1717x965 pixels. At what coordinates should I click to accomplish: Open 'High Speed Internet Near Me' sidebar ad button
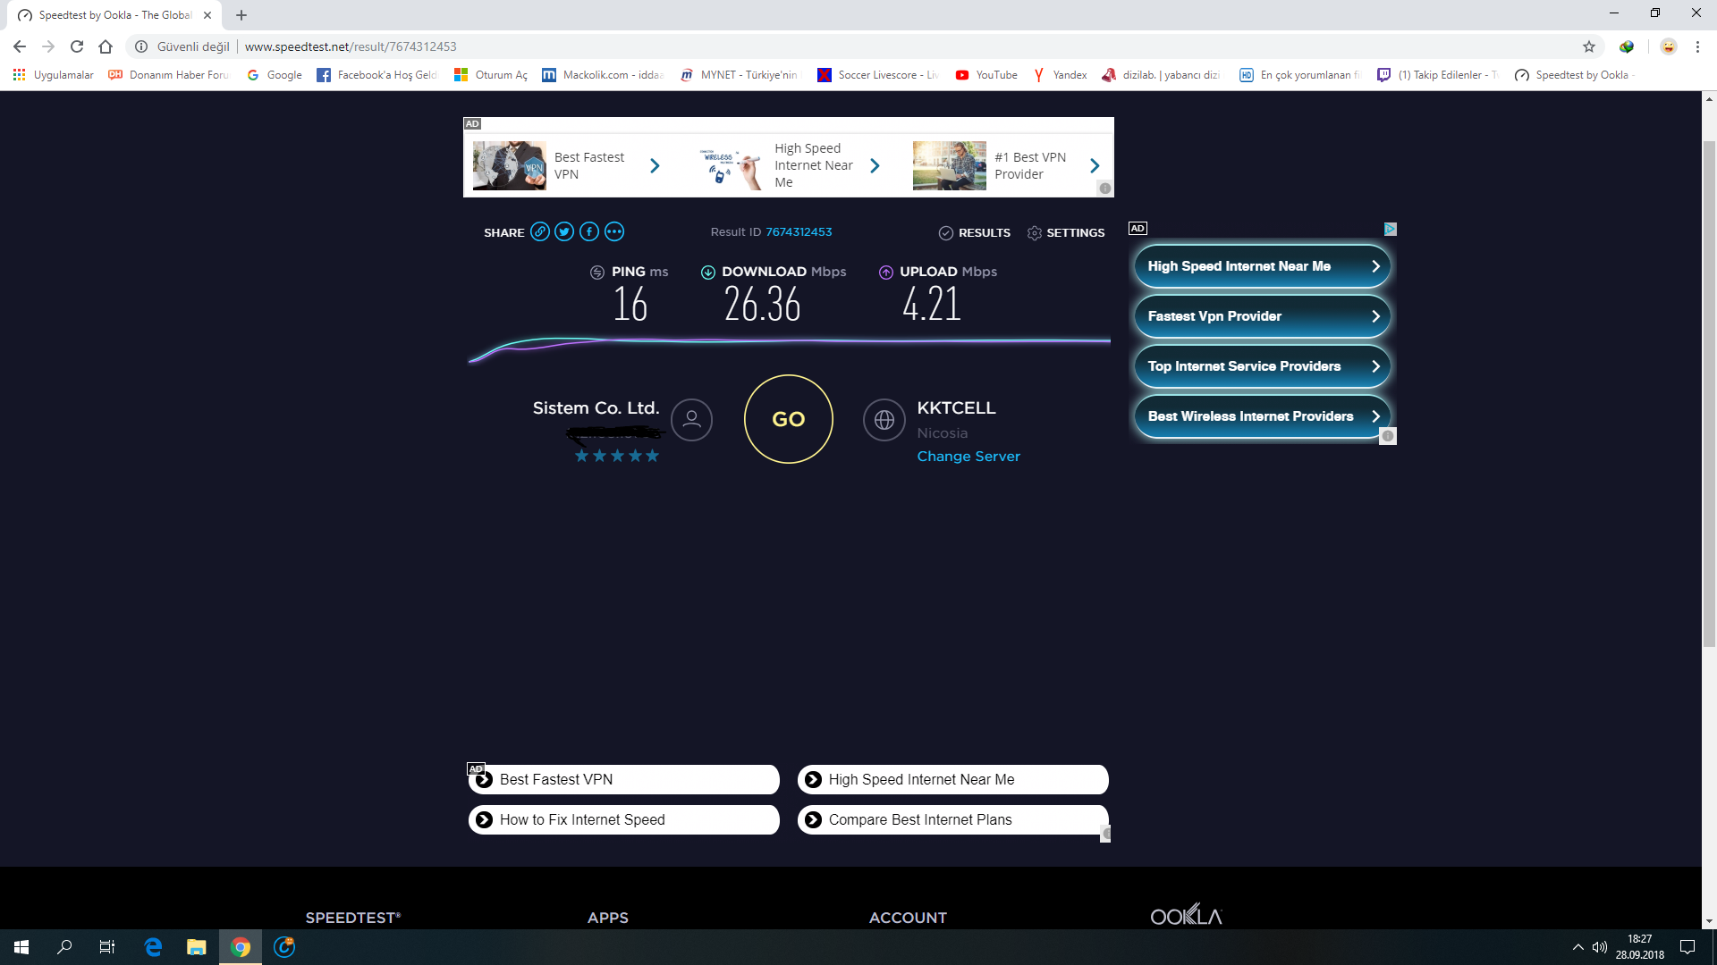[1262, 266]
